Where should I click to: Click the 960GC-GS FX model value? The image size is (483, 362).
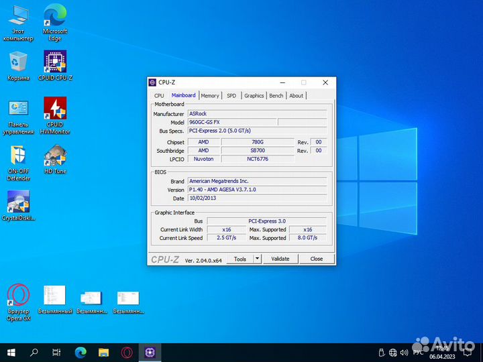pyautogui.click(x=232, y=122)
